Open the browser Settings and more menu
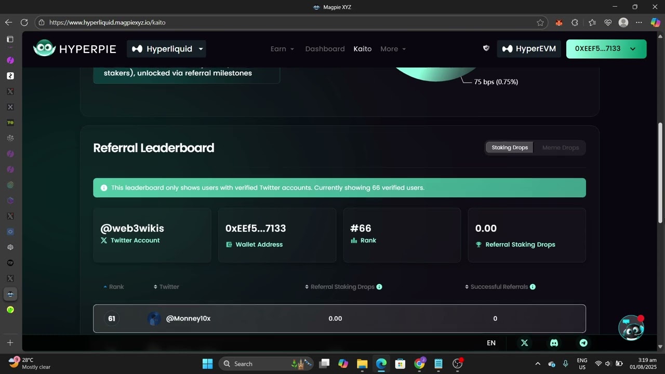665x374 pixels. point(639,22)
